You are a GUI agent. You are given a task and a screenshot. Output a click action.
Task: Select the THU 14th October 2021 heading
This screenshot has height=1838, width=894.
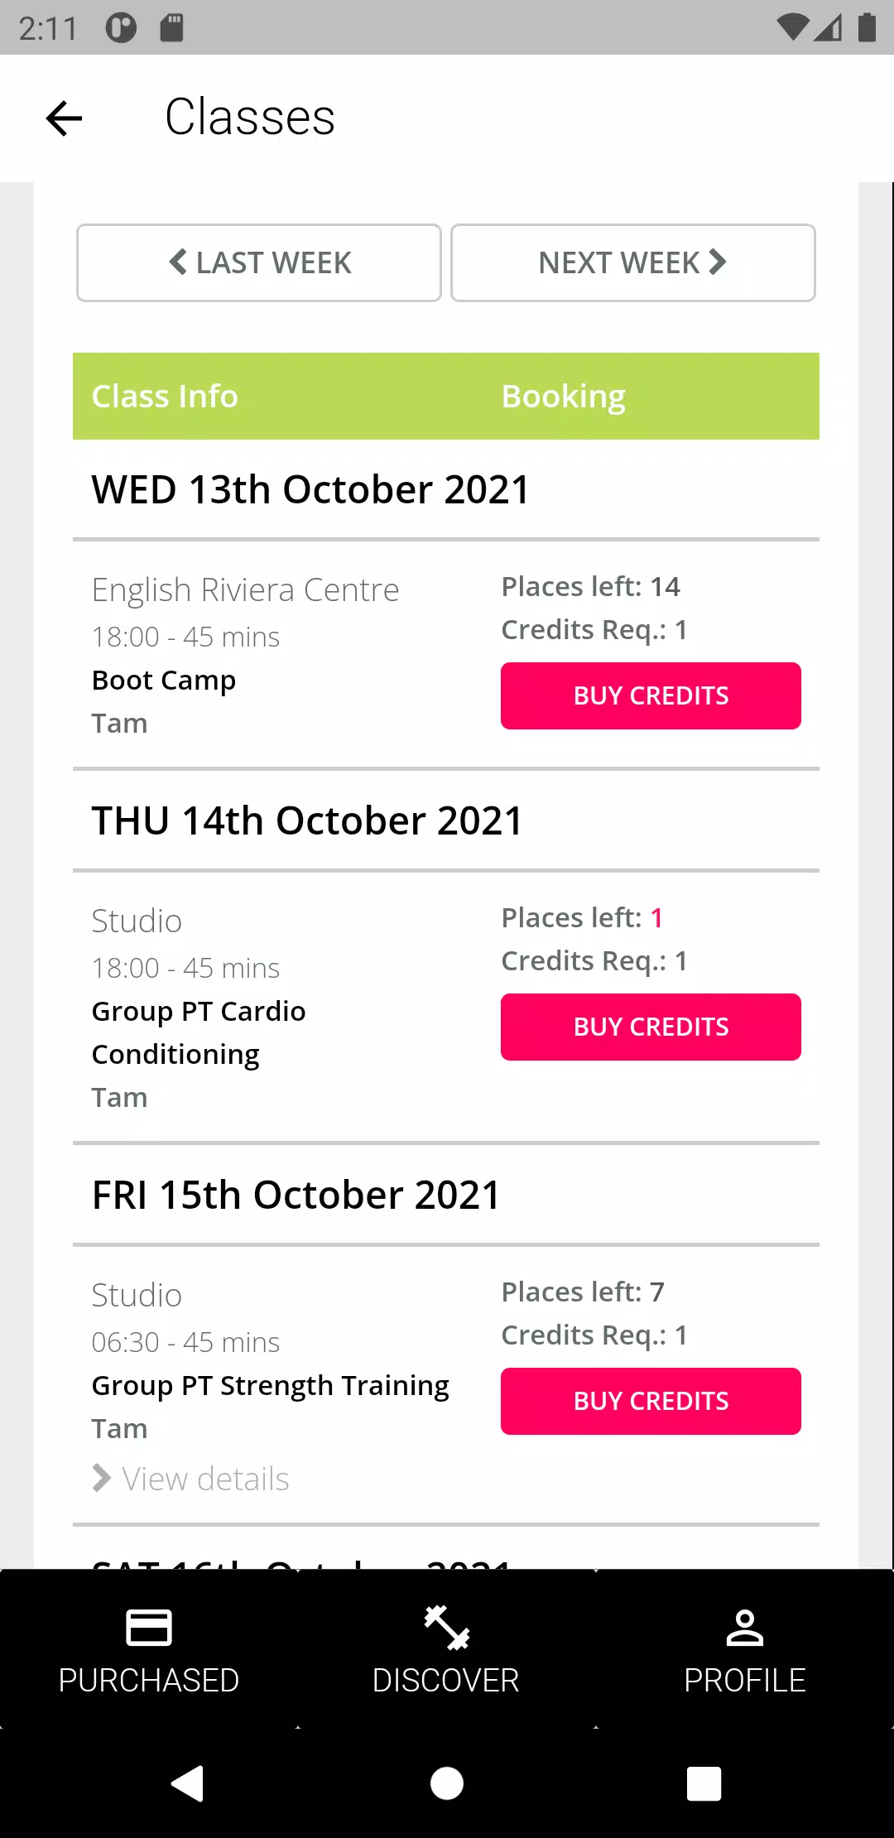pos(307,820)
